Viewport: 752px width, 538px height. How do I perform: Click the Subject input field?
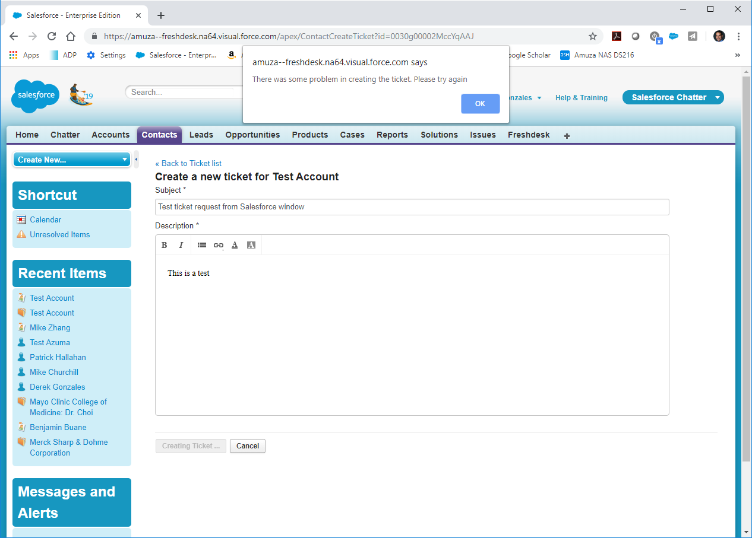pyautogui.click(x=412, y=207)
